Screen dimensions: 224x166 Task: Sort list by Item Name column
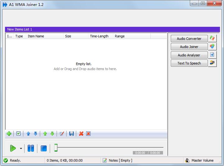[x=44, y=36]
